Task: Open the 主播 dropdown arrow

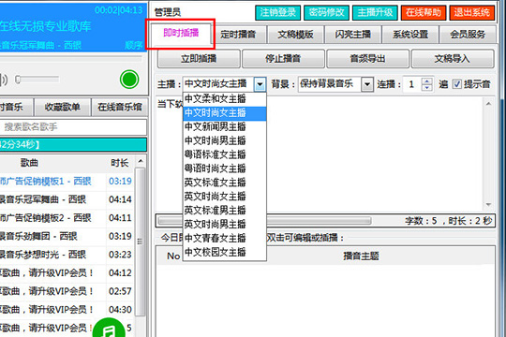Action: tap(260, 84)
